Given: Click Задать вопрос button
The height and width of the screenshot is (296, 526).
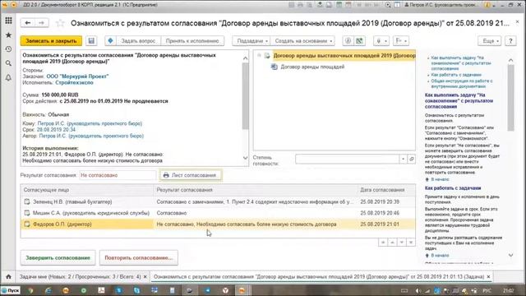Looking at the screenshot, I should (x=138, y=41).
